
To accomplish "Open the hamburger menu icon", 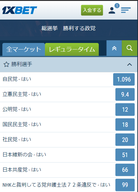I will point(126,10).
